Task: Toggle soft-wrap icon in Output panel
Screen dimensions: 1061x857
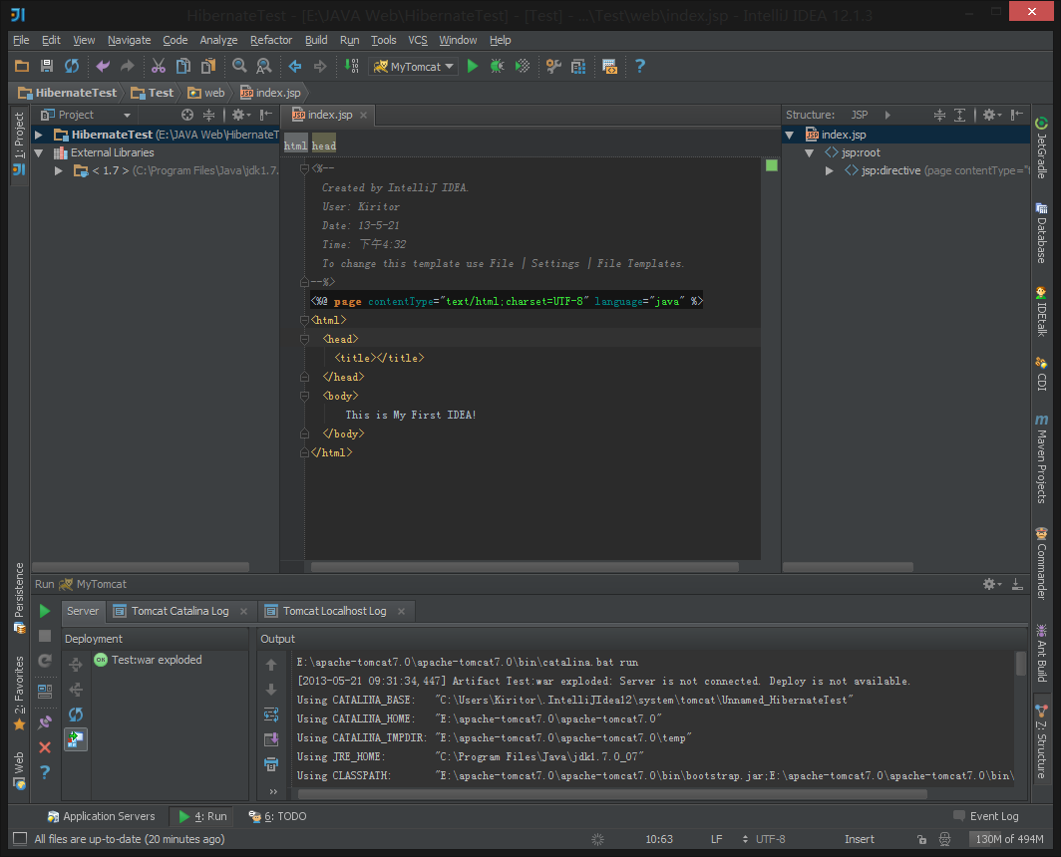Action: [x=271, y=714]
